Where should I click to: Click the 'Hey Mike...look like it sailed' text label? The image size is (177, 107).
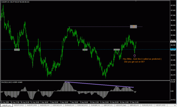pos(142,59)
